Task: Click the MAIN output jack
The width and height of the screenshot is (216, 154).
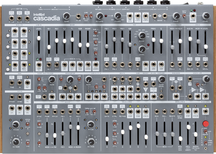Action: pos(193,16)
